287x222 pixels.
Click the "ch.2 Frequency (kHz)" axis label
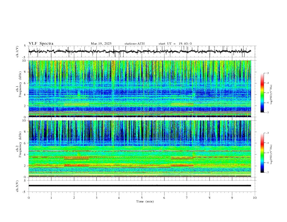tap(19, 144)
